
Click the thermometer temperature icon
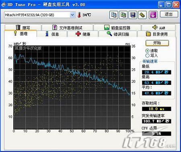[79, 15]
